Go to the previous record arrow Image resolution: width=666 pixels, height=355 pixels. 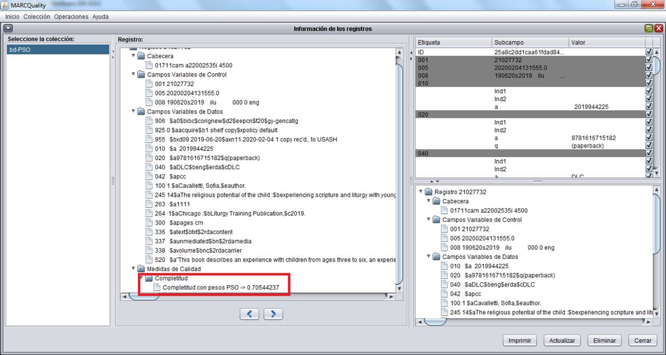pyautogui.click(x=249, y=314)
